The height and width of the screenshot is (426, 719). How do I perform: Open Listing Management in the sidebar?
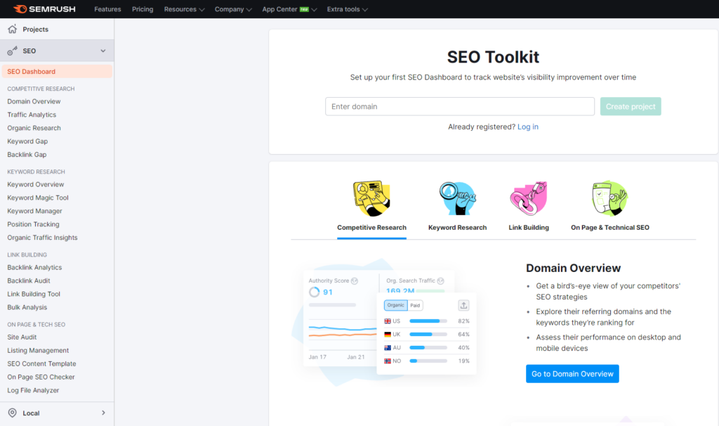[38, 351]
